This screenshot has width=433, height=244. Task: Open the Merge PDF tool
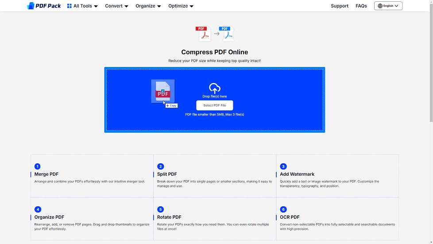[46, 174]
